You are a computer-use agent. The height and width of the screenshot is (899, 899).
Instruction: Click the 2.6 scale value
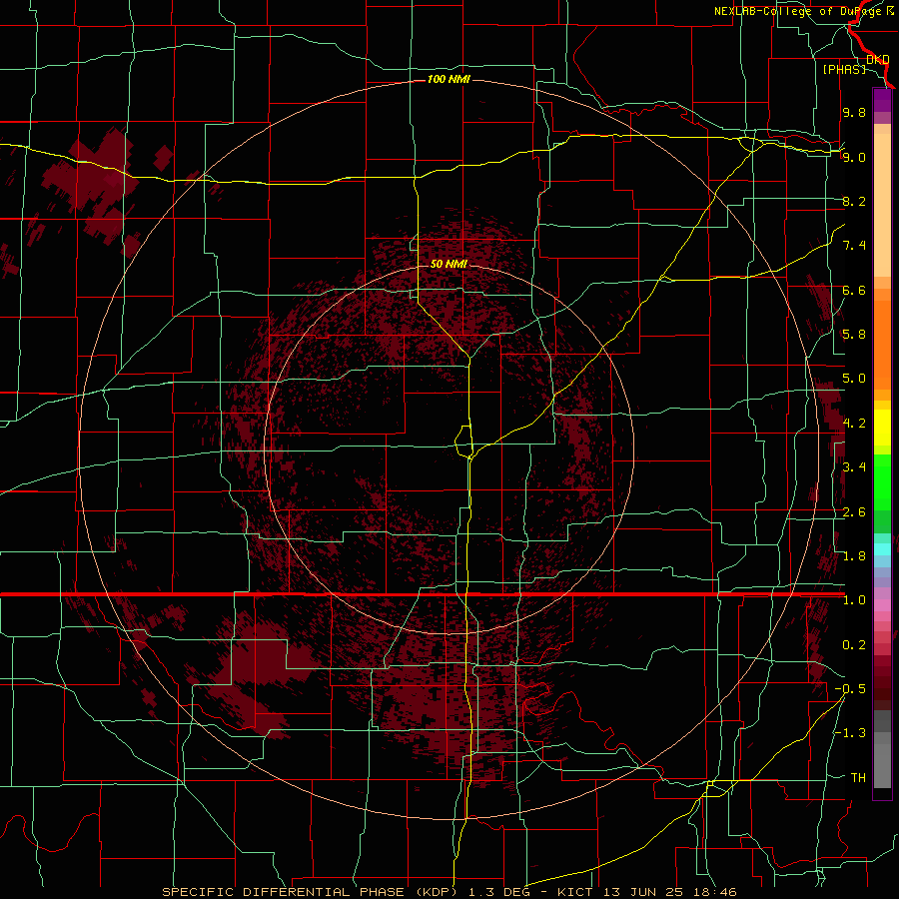[854, 512]
